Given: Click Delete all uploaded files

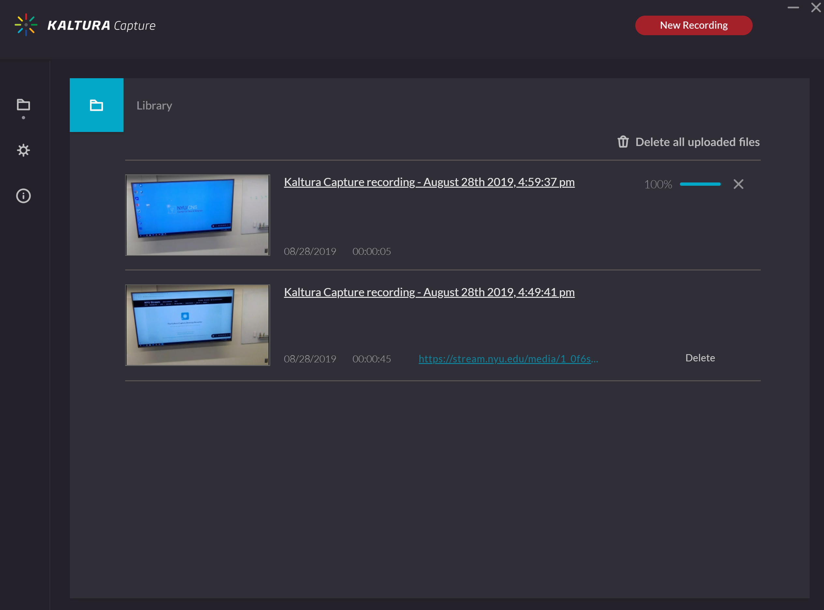Looking at the screenshot, I should point(697,142).
